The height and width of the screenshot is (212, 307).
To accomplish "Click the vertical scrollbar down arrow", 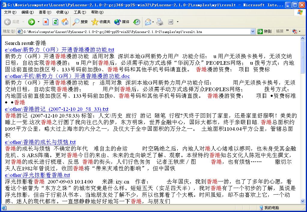I will tap(303, 202).
